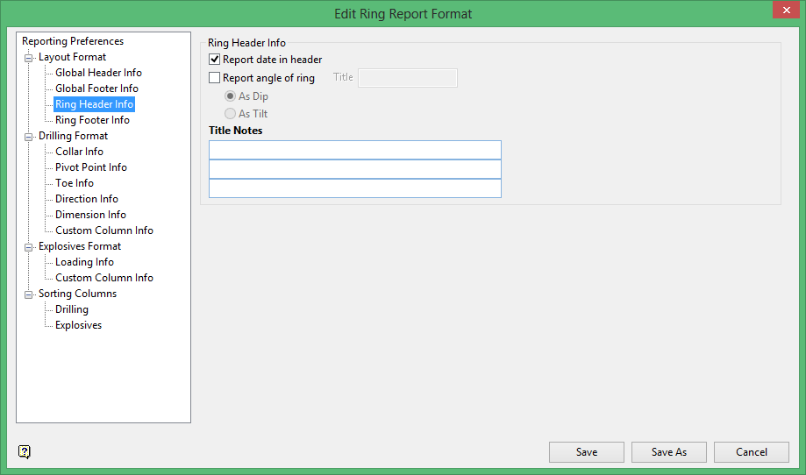The image size is (806, 475).
Task: Toggle Report date in header checkbox
Action: 215,60
